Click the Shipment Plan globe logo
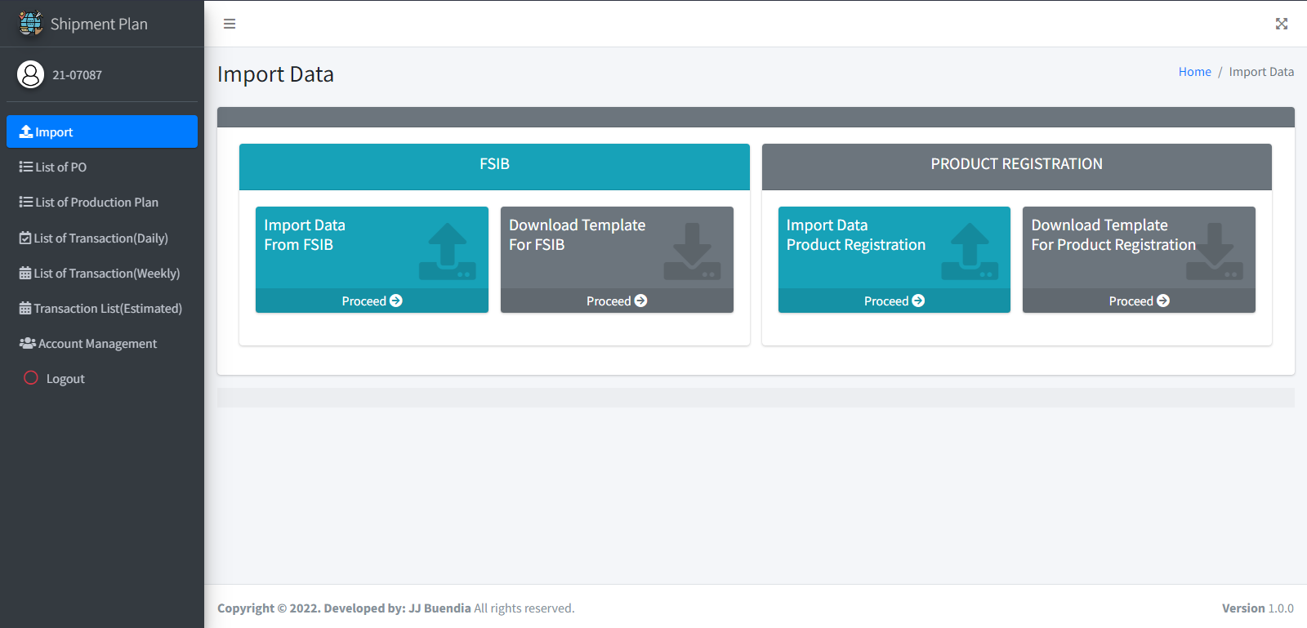 [x=31, y=24]
